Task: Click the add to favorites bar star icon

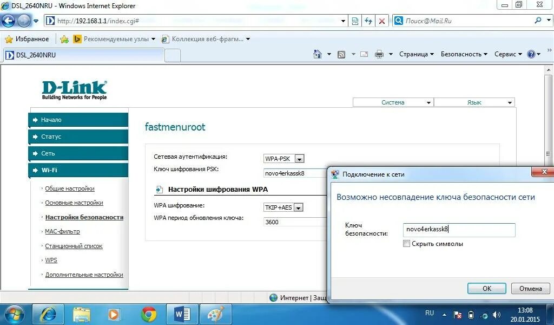Action: pyautogui.click(x=64, y=39)
